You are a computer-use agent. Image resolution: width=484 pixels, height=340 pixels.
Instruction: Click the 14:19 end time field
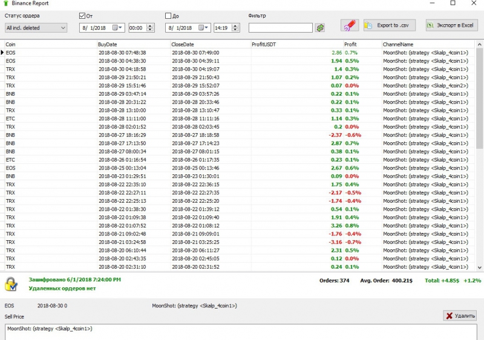point(223,28)
